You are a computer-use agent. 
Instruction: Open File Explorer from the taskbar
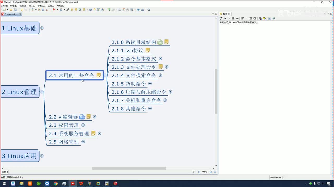[x=21, y=184]
